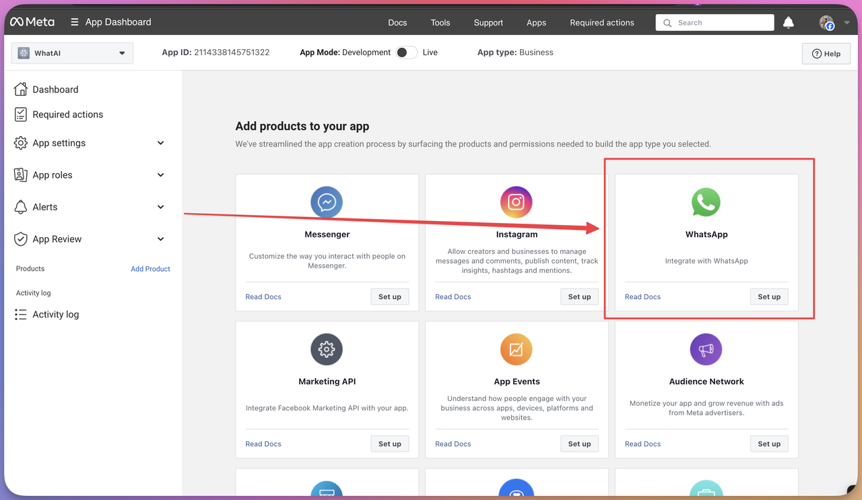
Task: Open the Apps menu in top bar
Action: (536, 22)
